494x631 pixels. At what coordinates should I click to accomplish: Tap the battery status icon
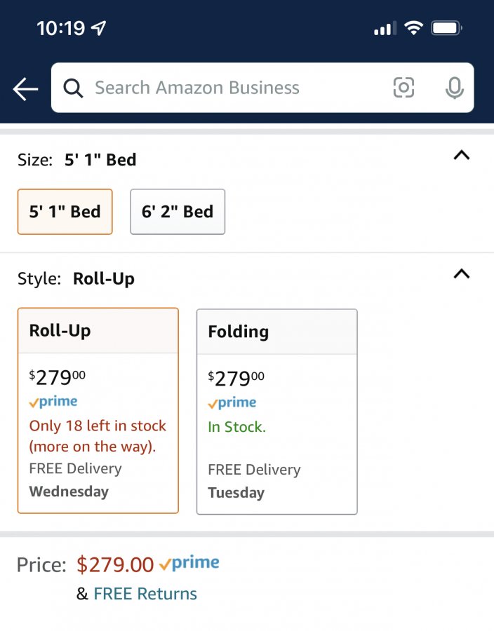(x=446, y=28)
